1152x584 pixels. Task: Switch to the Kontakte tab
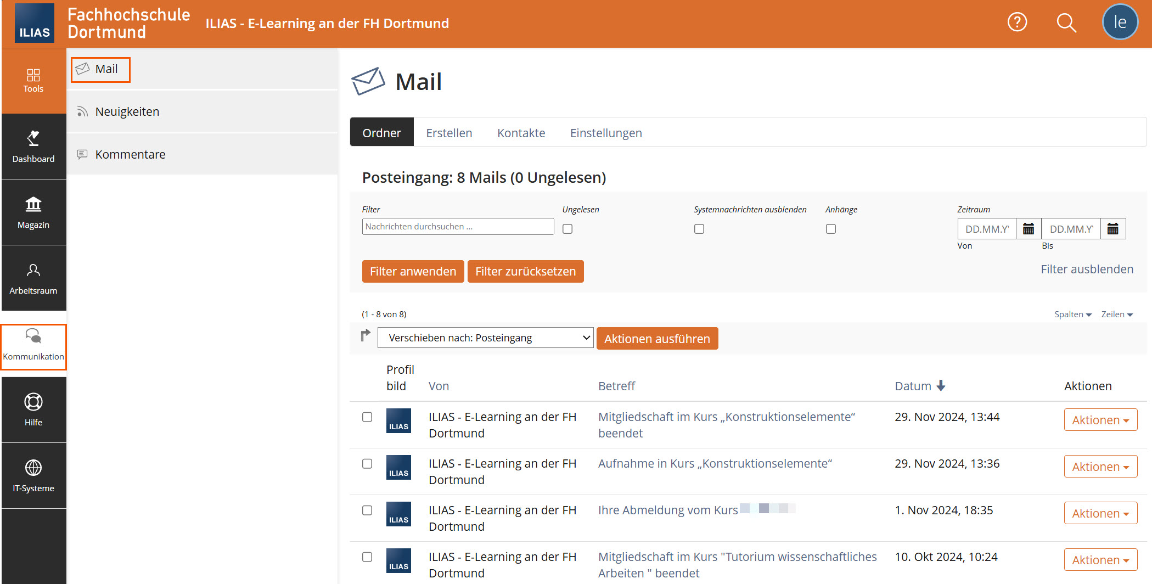pyautogui.click(x=521, y=132)
